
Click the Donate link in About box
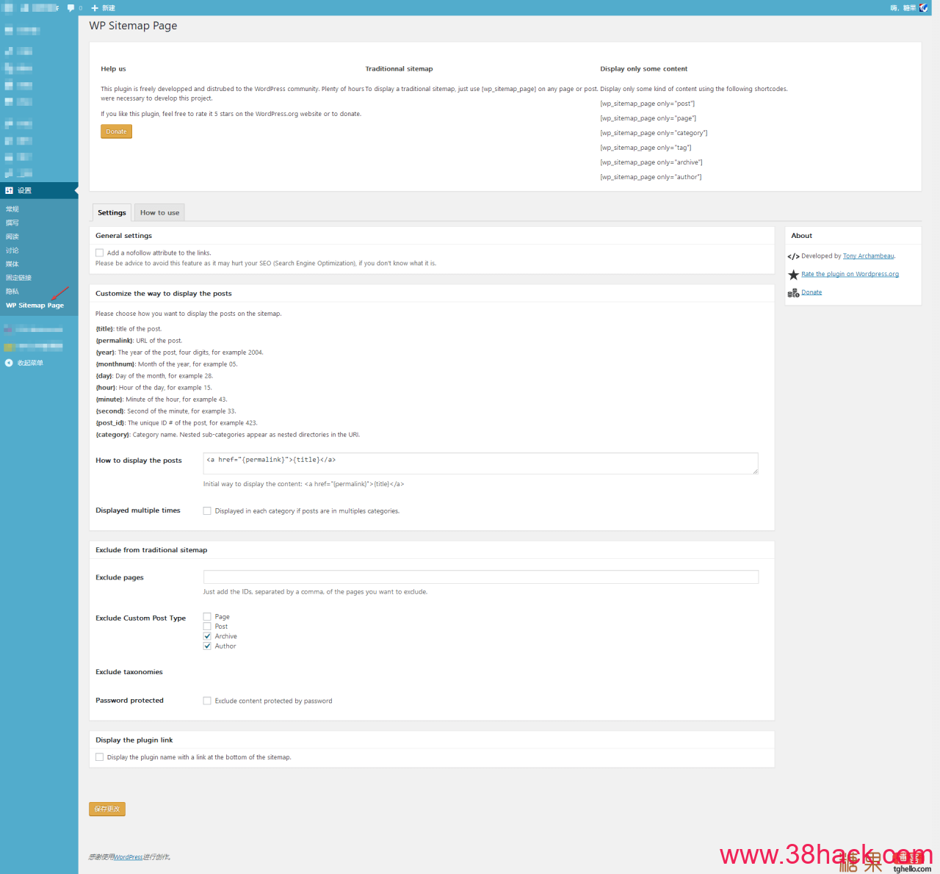point(811,292)
